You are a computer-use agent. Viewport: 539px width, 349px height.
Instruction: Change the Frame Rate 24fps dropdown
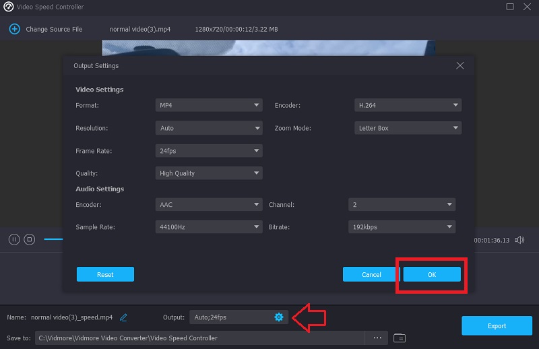tap(208, 151)
